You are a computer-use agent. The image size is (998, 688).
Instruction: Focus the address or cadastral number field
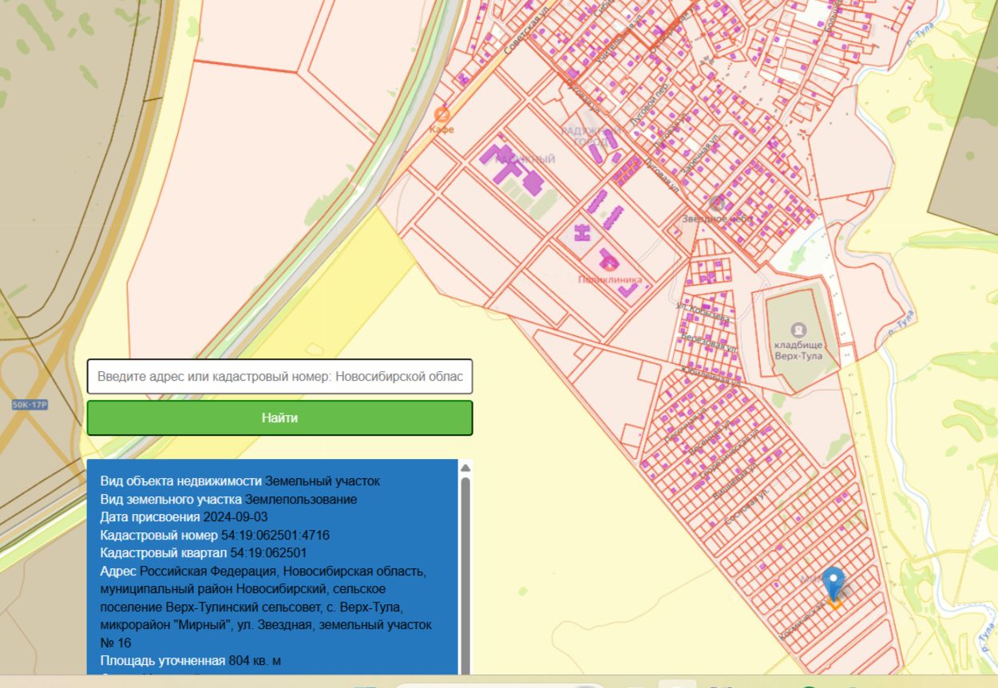tap(279, 376)
